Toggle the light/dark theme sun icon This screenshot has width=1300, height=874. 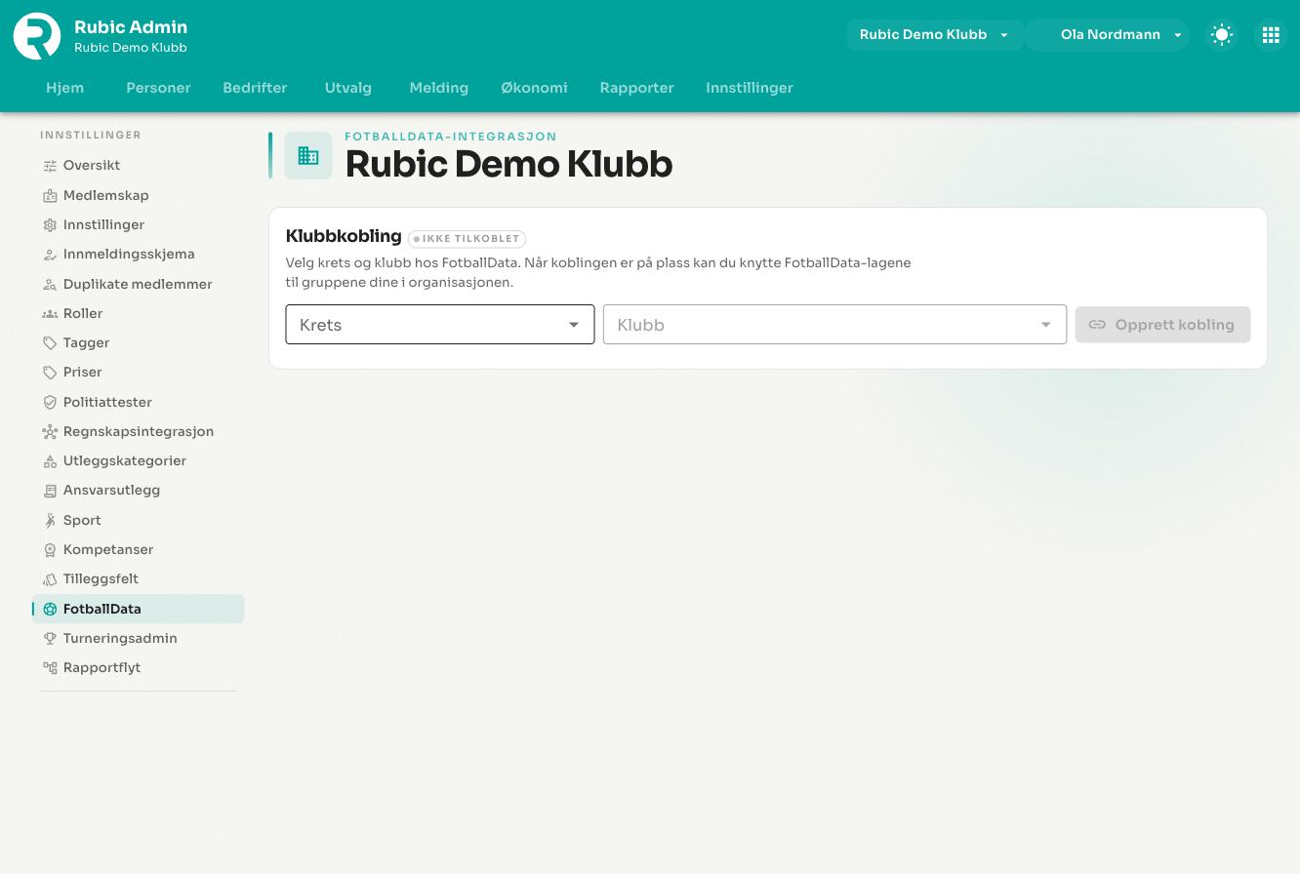click(x=1222, y=35)
